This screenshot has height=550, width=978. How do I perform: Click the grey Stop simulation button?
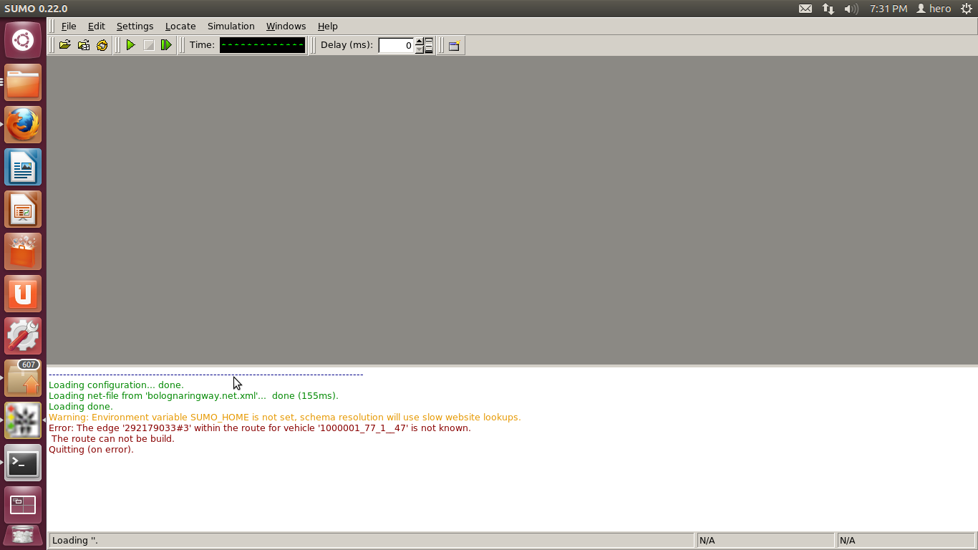coord(149,45)
